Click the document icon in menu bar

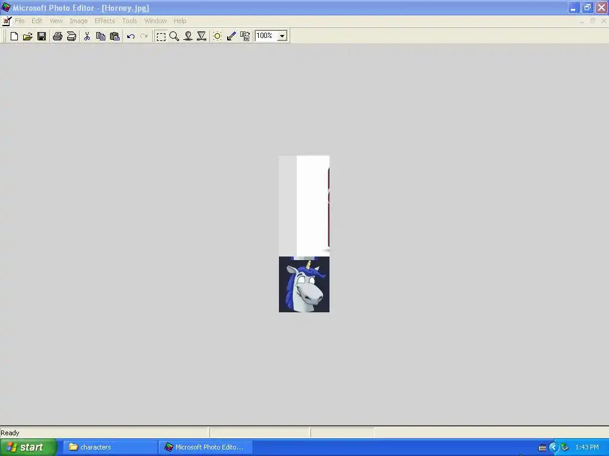(7, 21)
